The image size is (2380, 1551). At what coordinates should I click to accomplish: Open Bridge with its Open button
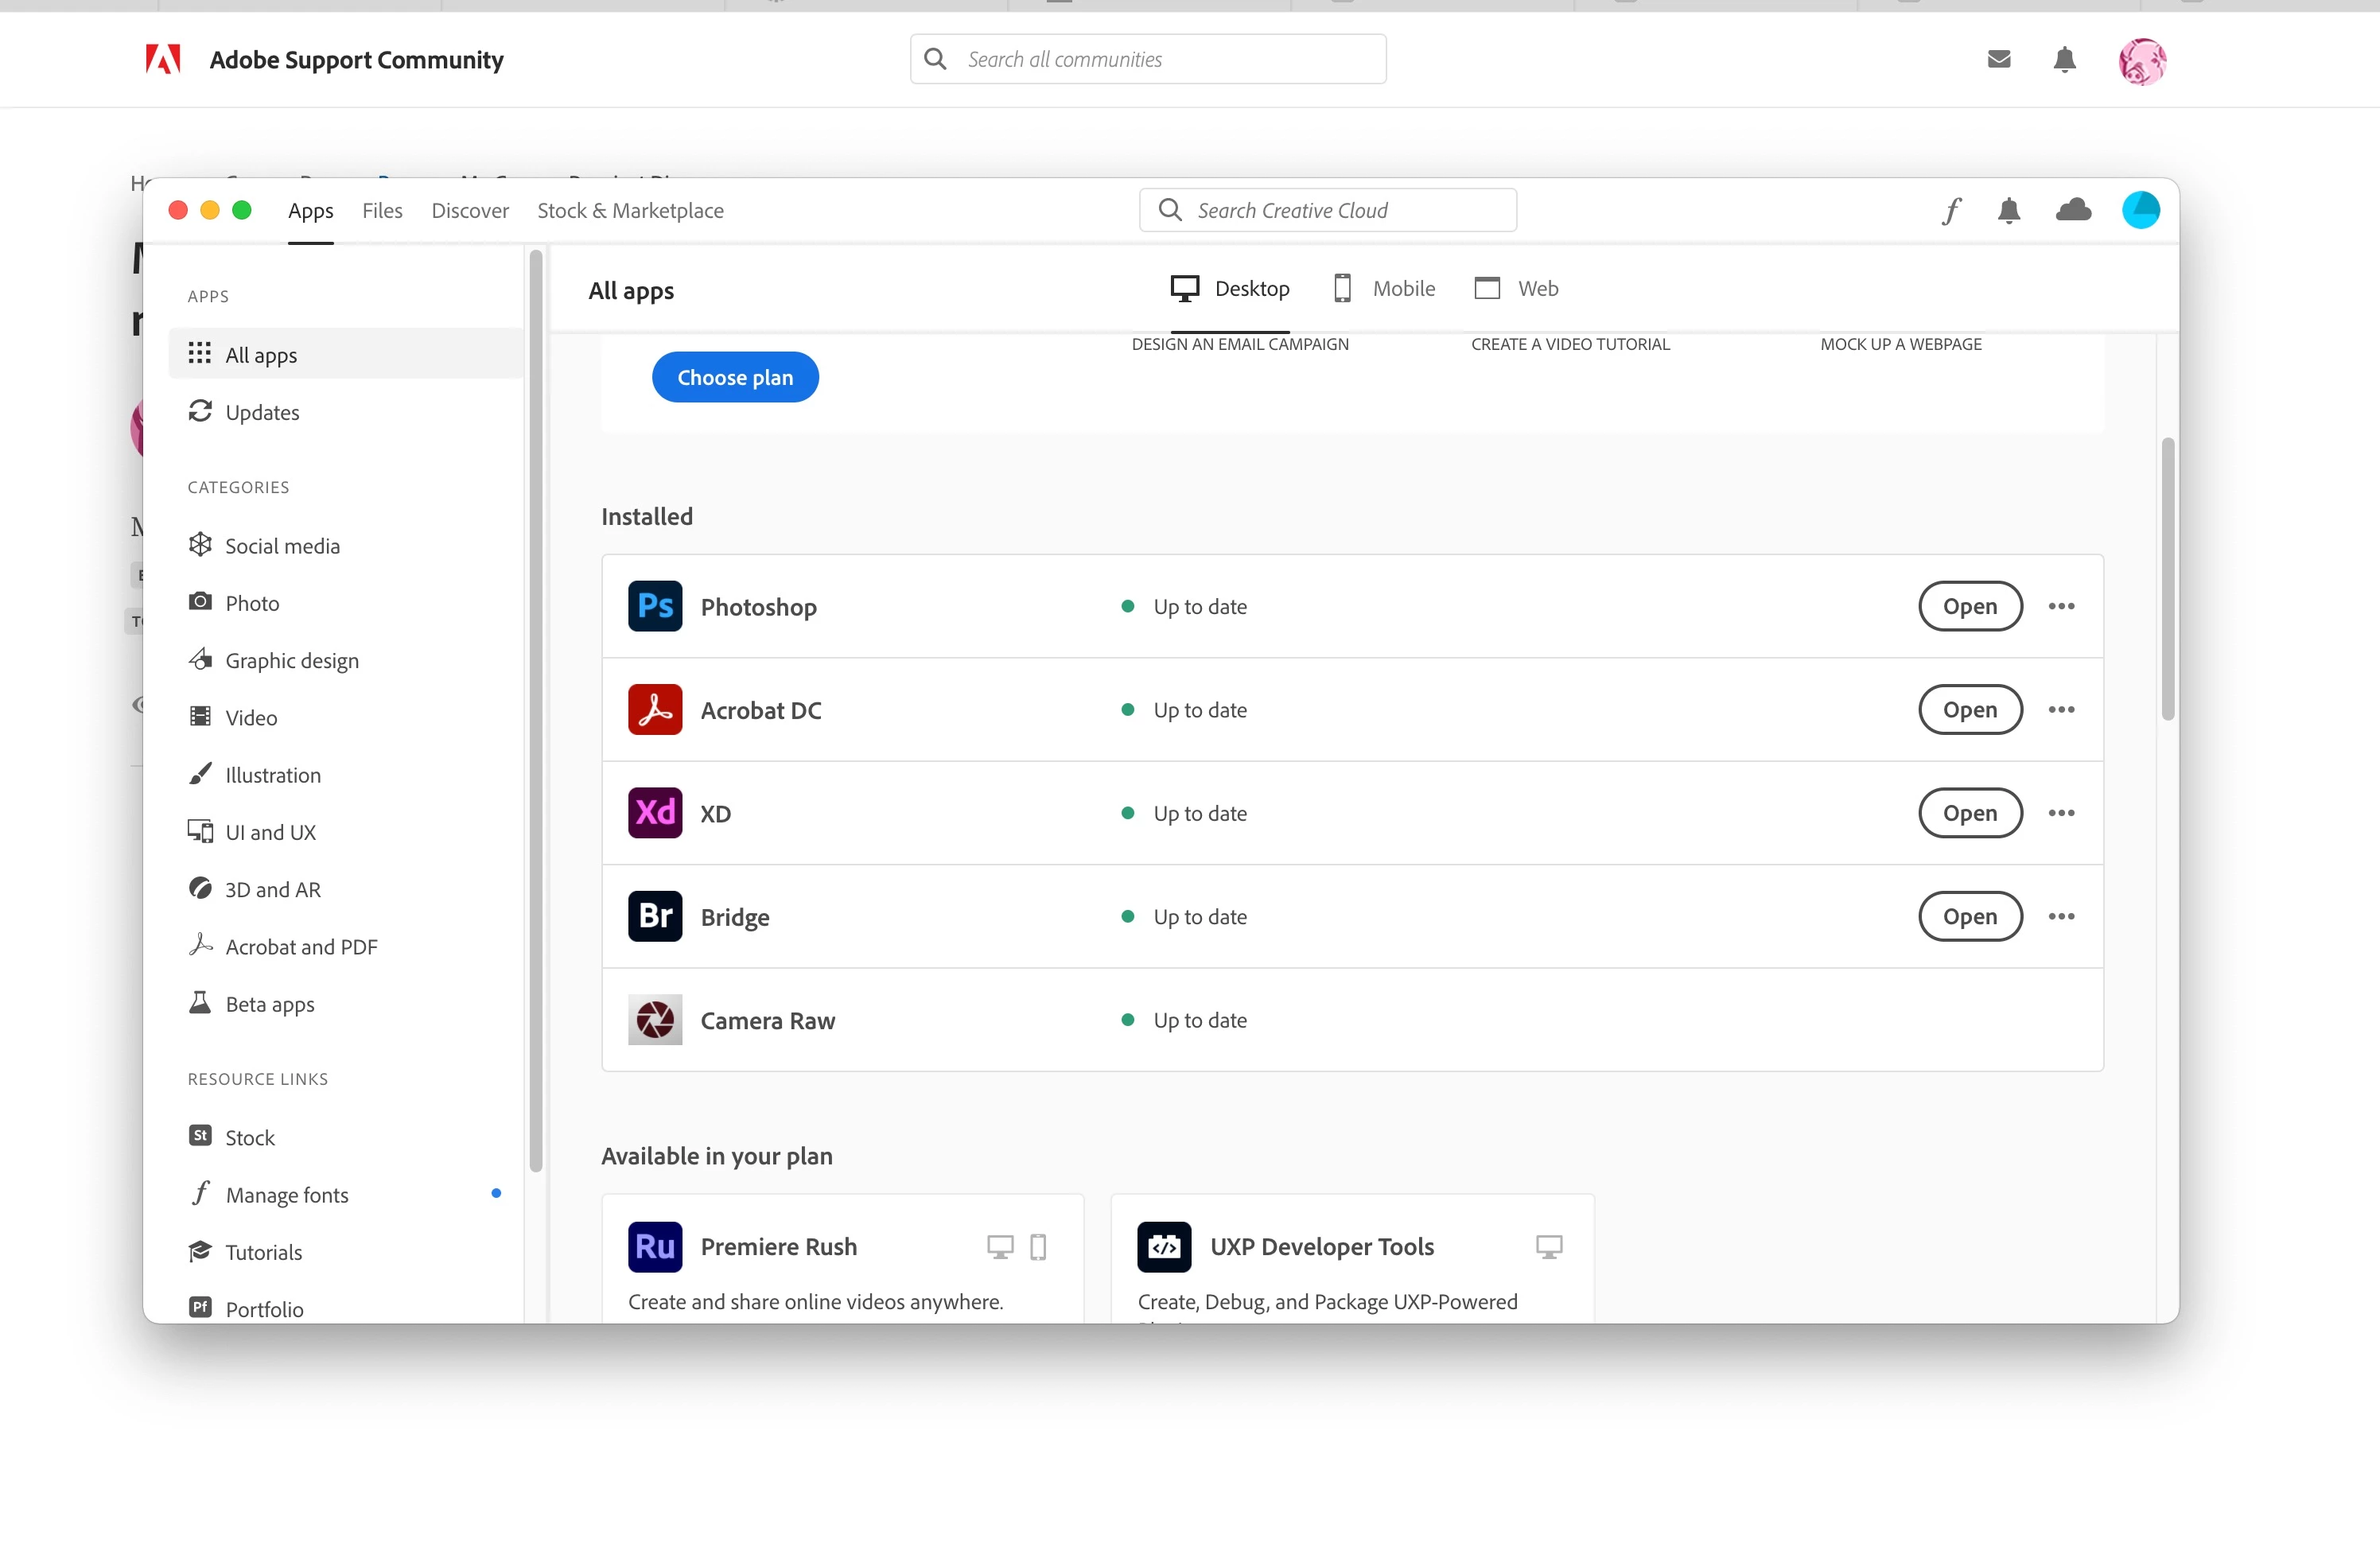coord(1969,916)
